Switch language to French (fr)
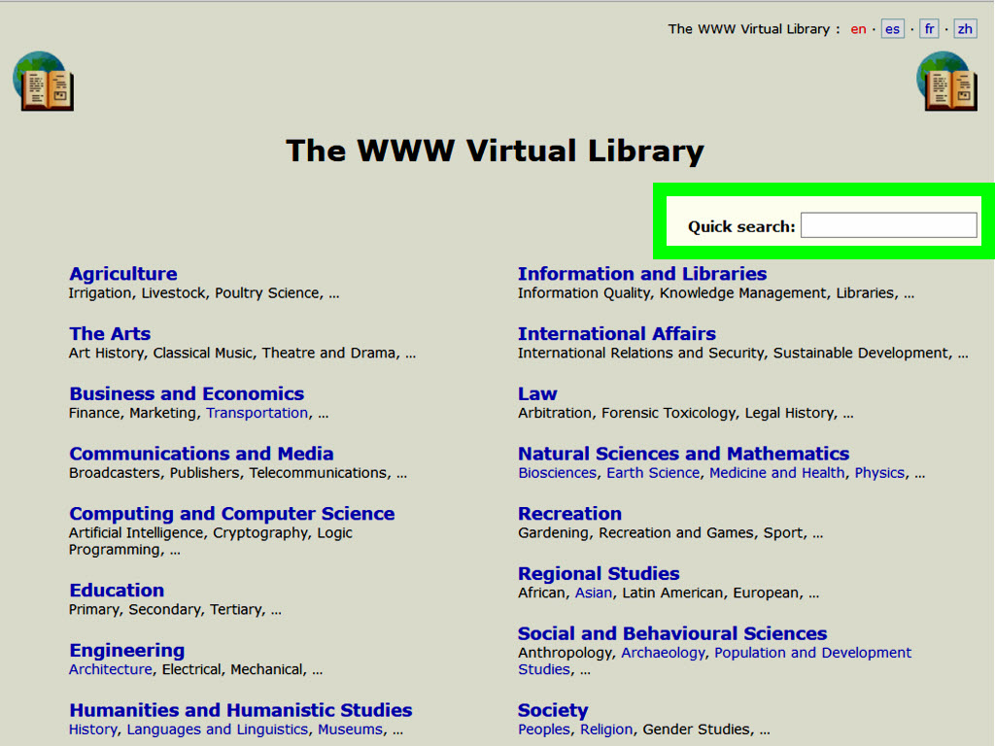The width and height of the screenshot is (995, 746). (x=929, y=29)
